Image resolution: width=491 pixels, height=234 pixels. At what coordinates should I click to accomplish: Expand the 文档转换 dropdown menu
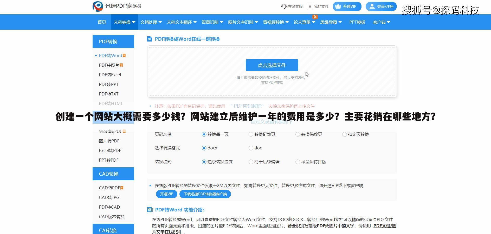tap(124, 22)
